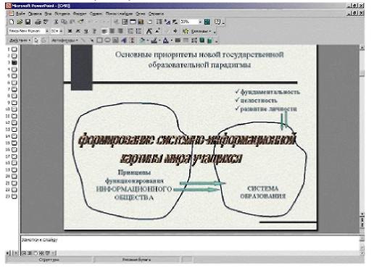The height and width of the screenshot is (273, 390).
Task: Increase font size with the large A icon
Action: tap(149, 31)
